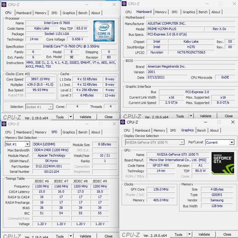Click the GPU code name GP107-400
The height and width of the screenshot is (238, 238).
click(161, 165)
